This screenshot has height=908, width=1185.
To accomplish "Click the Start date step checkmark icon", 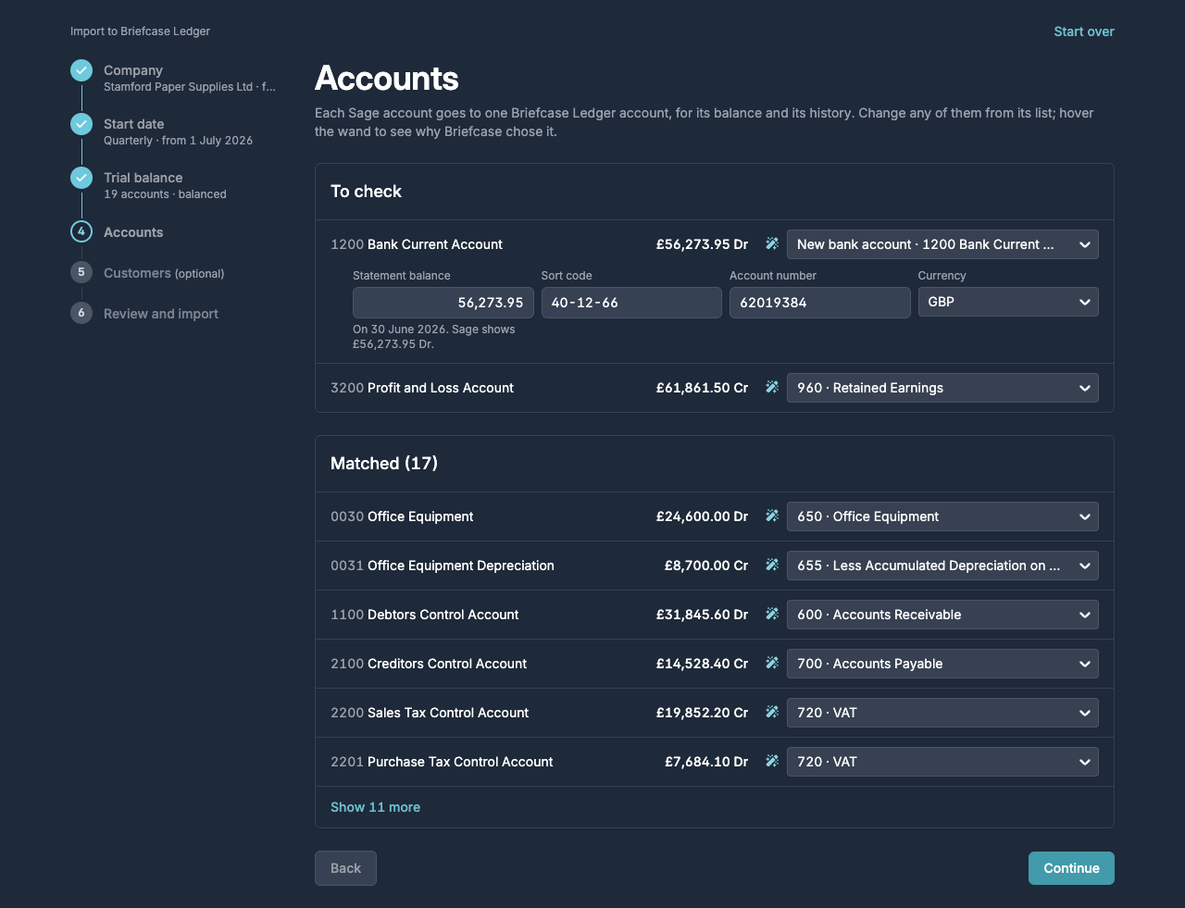I will point(81,124).
